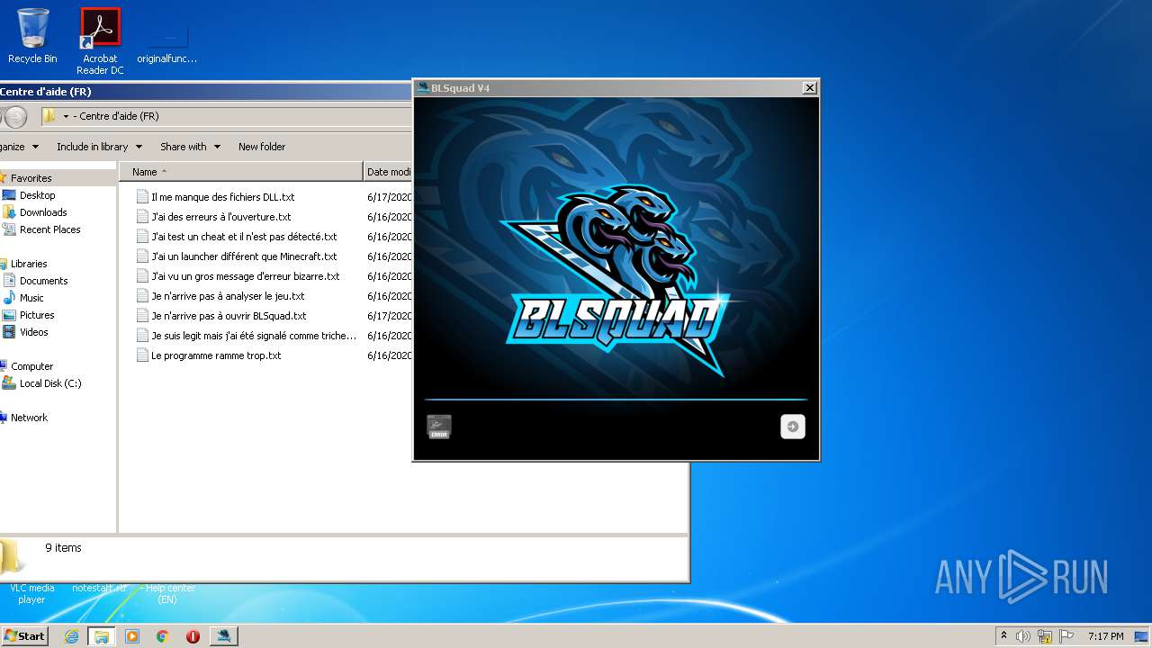The image size is (1152, 648).
Task: Click the arrow next button in BLSquad
Action: [x=793, y=427]
